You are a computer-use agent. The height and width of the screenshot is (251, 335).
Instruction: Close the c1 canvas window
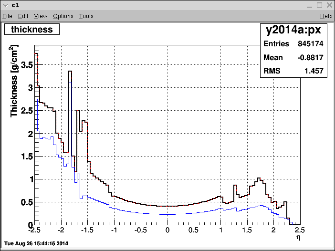[330, 5]
